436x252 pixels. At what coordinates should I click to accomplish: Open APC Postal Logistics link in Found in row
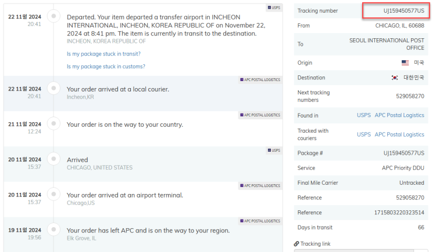click(x=399, y=115)
